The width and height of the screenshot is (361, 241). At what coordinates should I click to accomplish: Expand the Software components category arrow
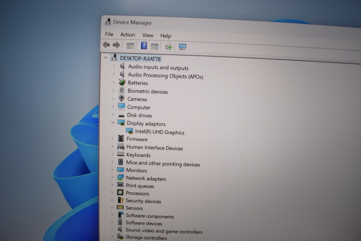point(112,214)
